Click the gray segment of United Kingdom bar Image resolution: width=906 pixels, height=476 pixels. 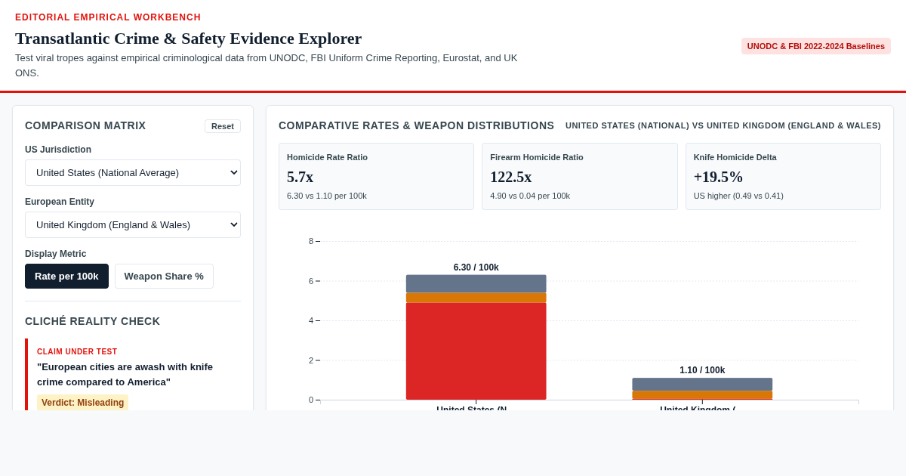[702, 384]
